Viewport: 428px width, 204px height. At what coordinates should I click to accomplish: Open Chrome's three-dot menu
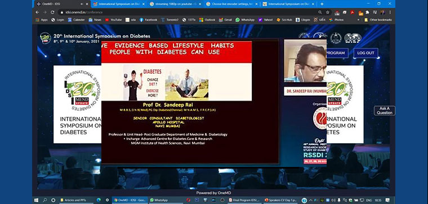pyautogui.click(x=390, y=12)
